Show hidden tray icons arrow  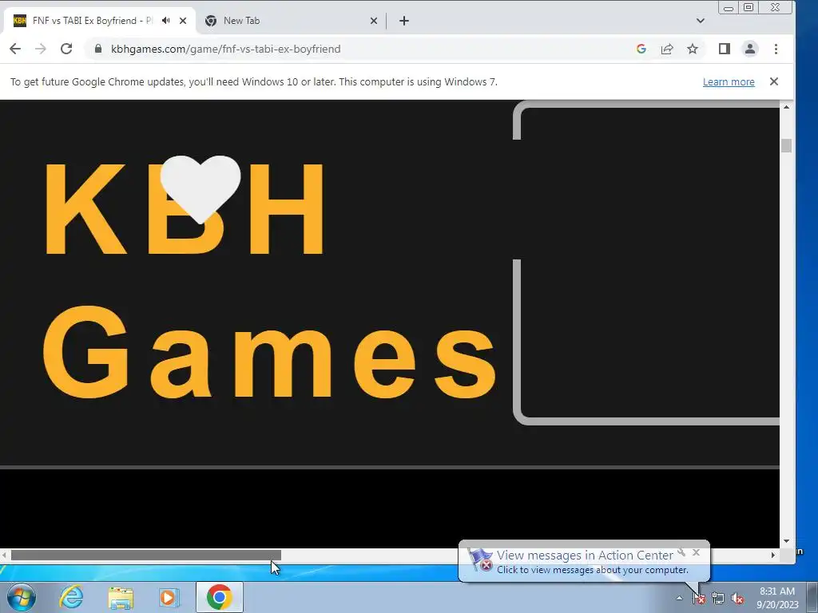[x=679, y=598]
